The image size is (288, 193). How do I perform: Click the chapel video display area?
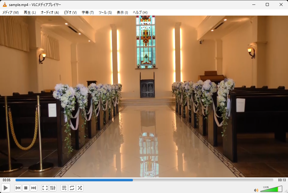point(144,96)
